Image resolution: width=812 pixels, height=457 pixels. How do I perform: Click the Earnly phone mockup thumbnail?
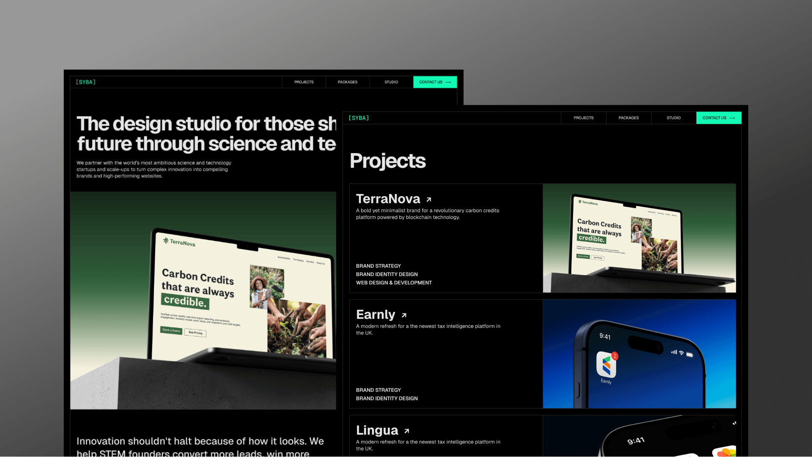point(639,354)
